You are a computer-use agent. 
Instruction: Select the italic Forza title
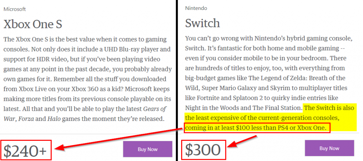pos(26,118)
